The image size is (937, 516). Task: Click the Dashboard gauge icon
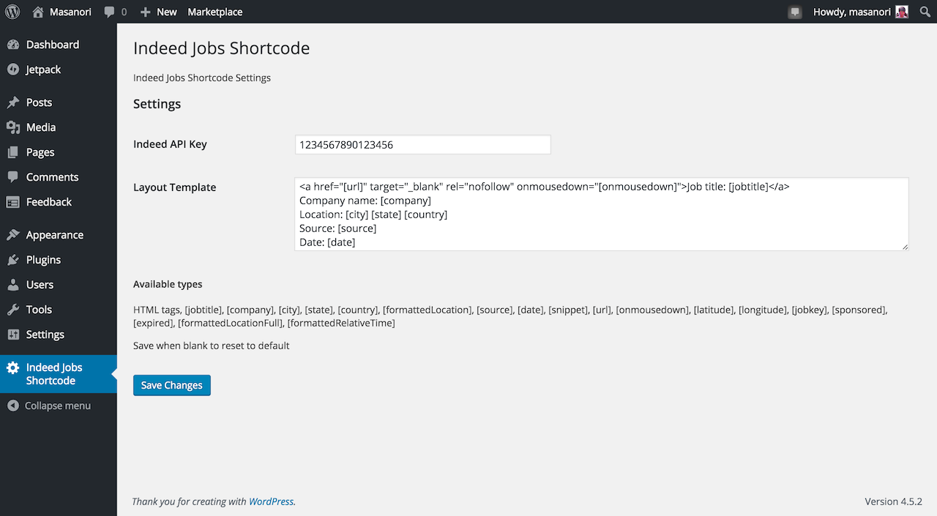[13, 45]
